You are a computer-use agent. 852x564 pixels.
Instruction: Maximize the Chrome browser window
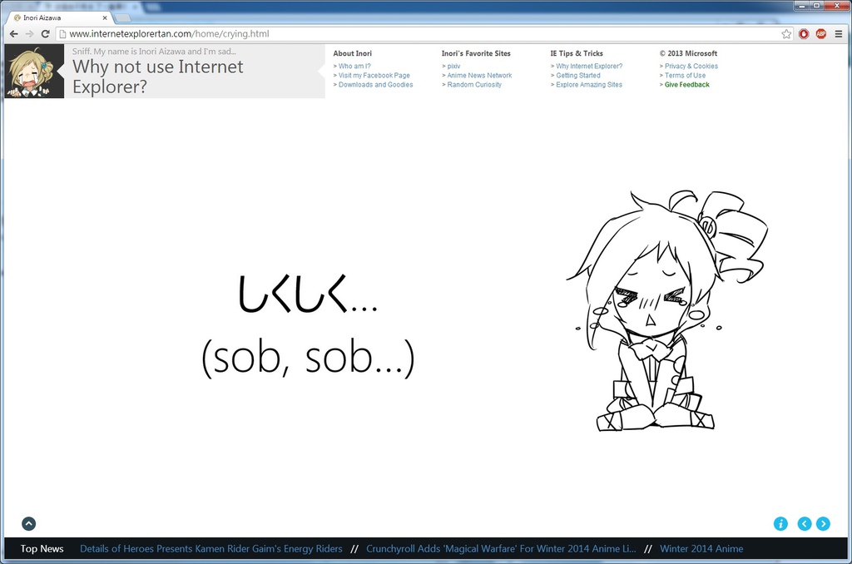pos(816,6)
